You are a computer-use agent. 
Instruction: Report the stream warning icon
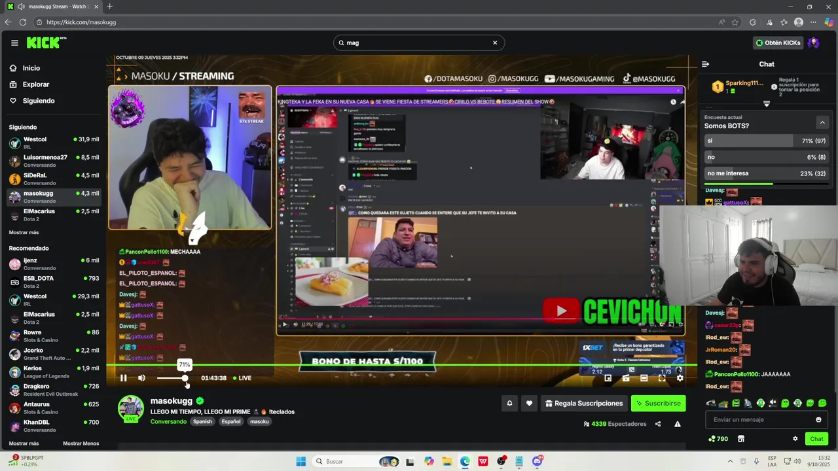[678, 424]
